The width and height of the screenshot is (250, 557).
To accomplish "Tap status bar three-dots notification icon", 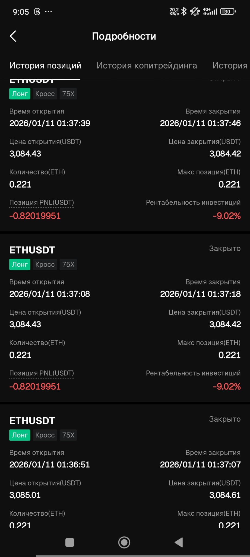I will 49,12.
